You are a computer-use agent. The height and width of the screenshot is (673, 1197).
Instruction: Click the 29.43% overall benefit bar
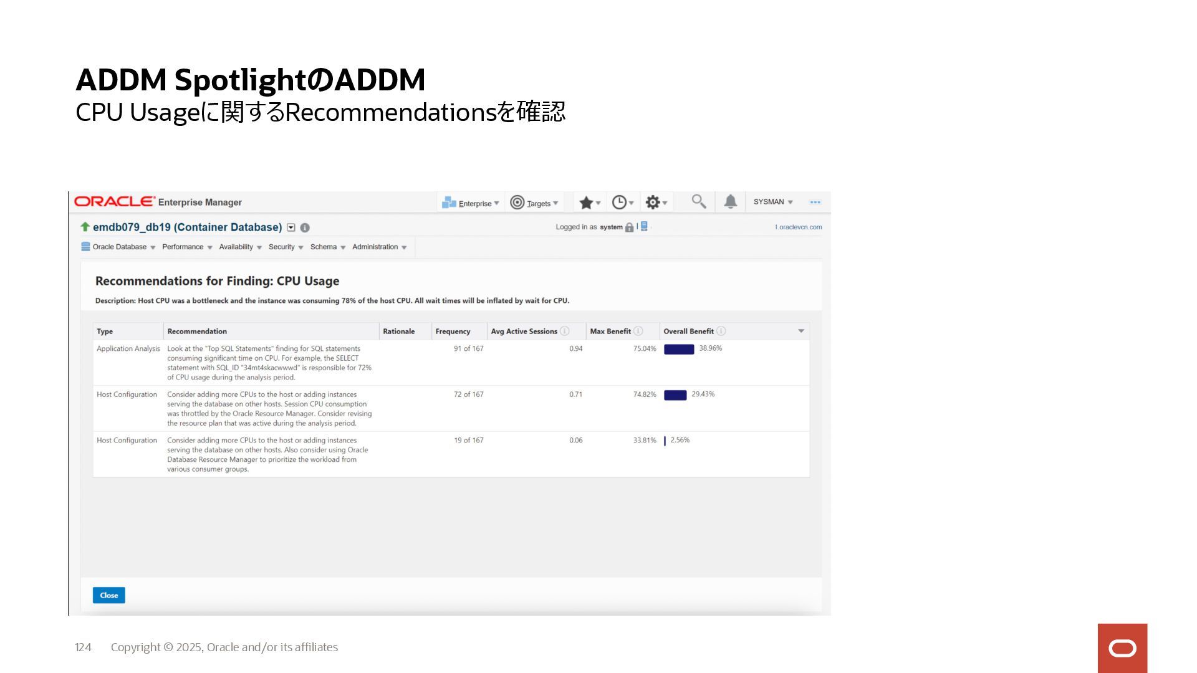coord(675,395)
